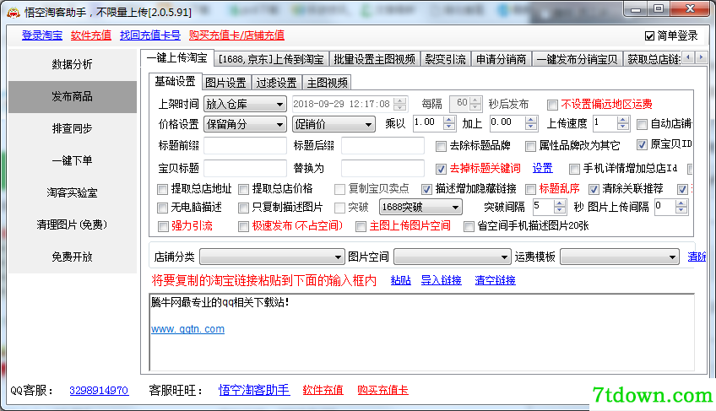Viewport: 716px width, 411px height.
Task: Open 清理图片 (免费) sidebar item
Action: (x=72, y=224)
